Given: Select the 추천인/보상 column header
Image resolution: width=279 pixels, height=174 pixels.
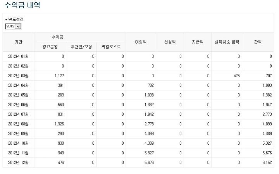Looking at the screenshot, I should point(81,47).
